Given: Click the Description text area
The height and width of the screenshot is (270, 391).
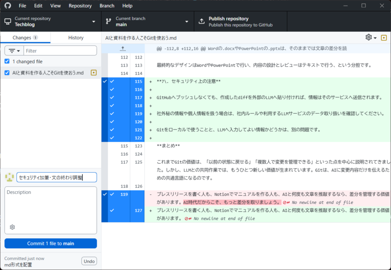Looking at the screenshot, I should pyautogui.click(x=51, y=210).
